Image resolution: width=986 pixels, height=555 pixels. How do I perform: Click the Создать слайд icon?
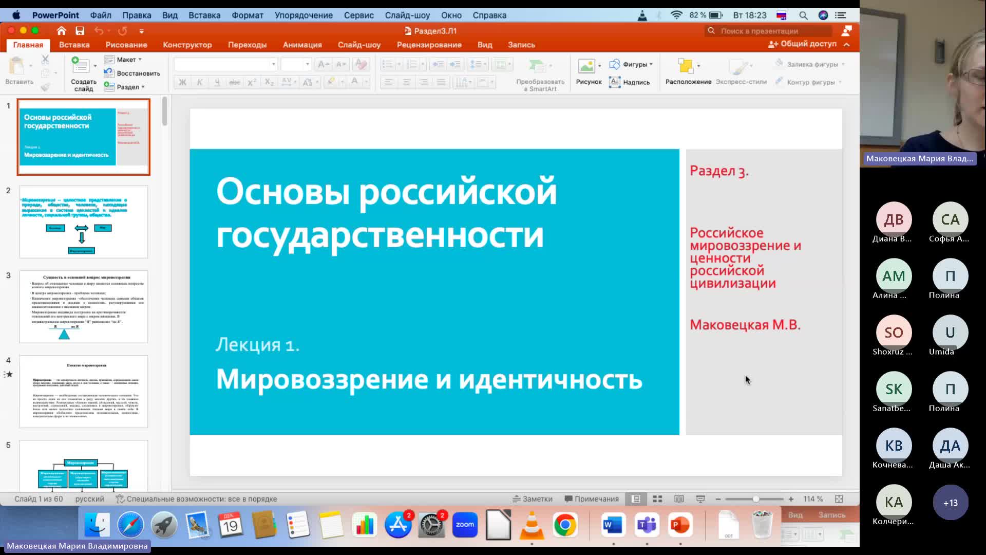[80, 65]
